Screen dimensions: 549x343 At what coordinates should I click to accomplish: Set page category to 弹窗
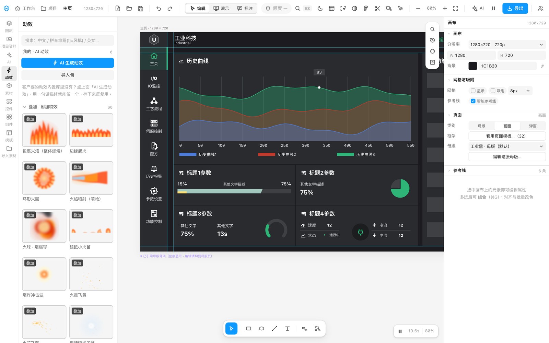pos(533,126)
